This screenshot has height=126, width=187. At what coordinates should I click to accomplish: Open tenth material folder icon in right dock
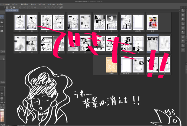click(x=183, y=50)
